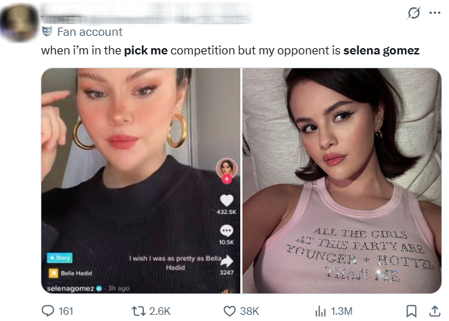View analytics via the 1.3M views icon
The height and width of the screenshot is (321, 449).
pyautogui.click(x=320, y=311)
